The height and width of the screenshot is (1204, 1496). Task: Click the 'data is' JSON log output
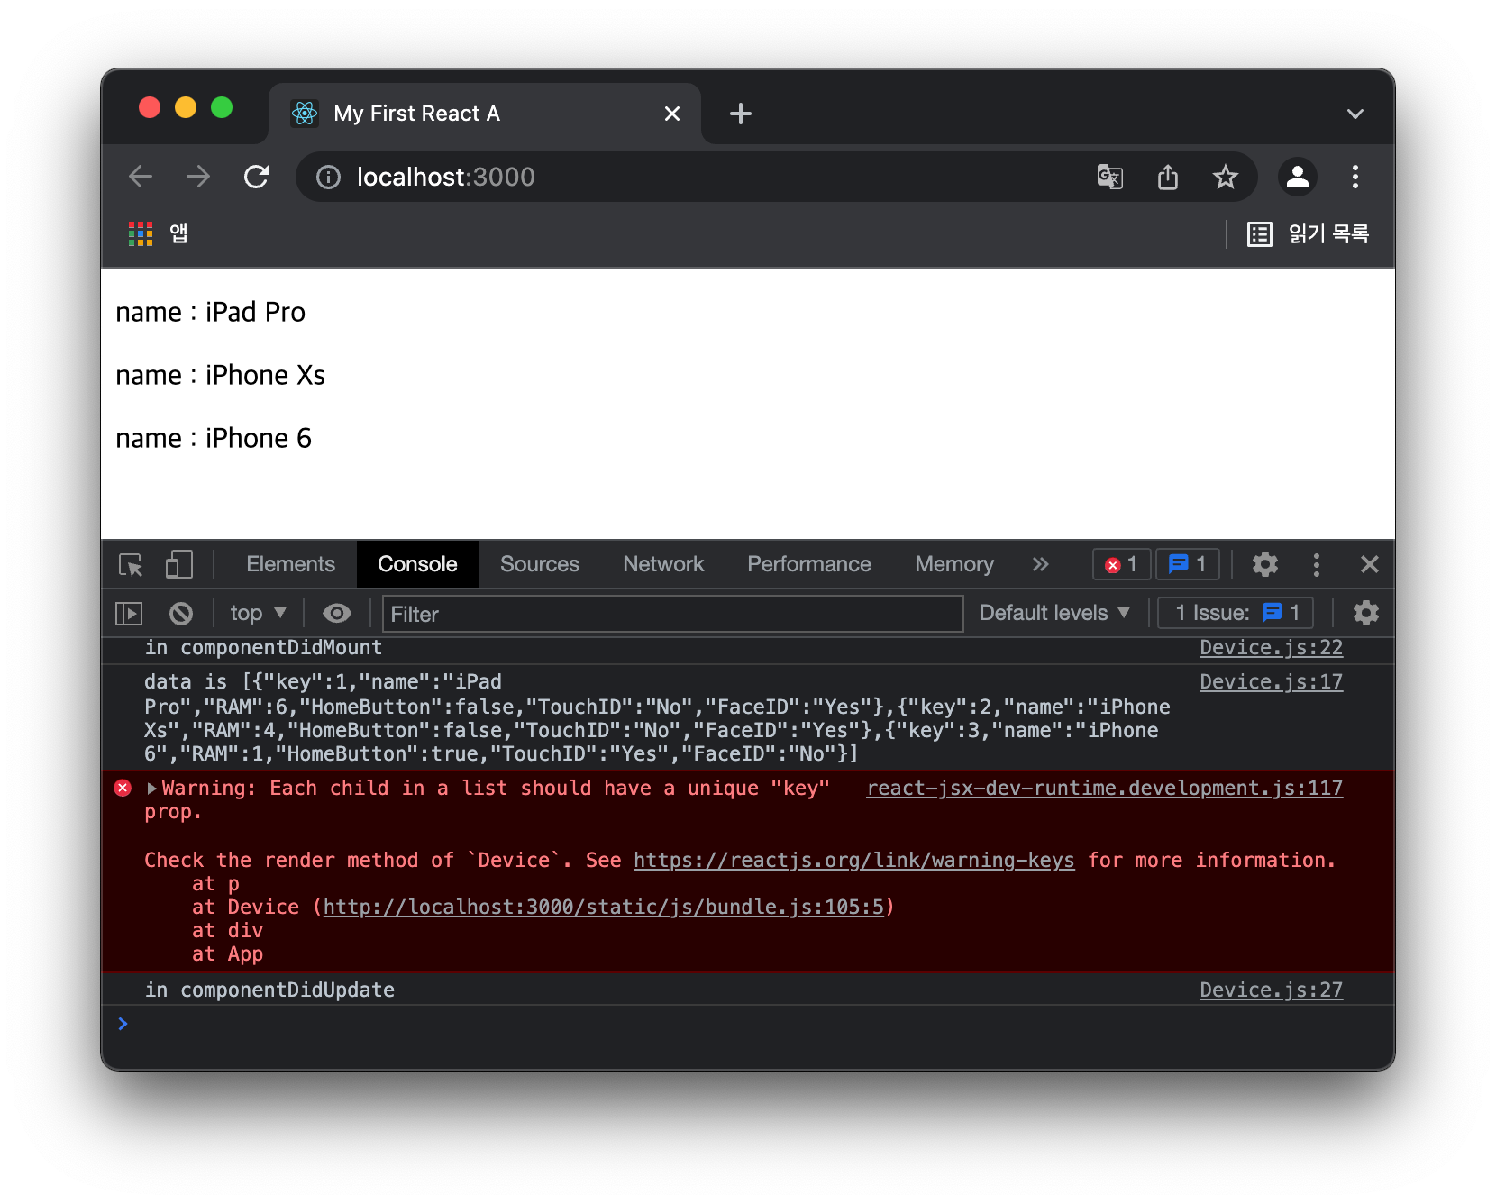click(x=657, y=718)
